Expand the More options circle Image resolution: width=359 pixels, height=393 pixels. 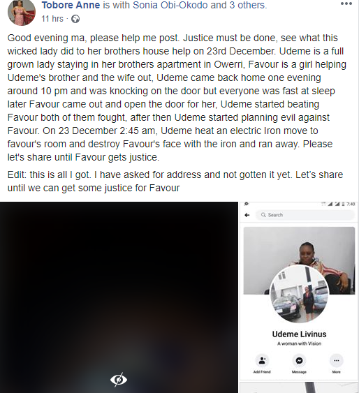coord(337,361)
